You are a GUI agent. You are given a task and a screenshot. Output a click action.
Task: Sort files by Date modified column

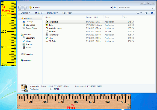click(x=92, y=17)
